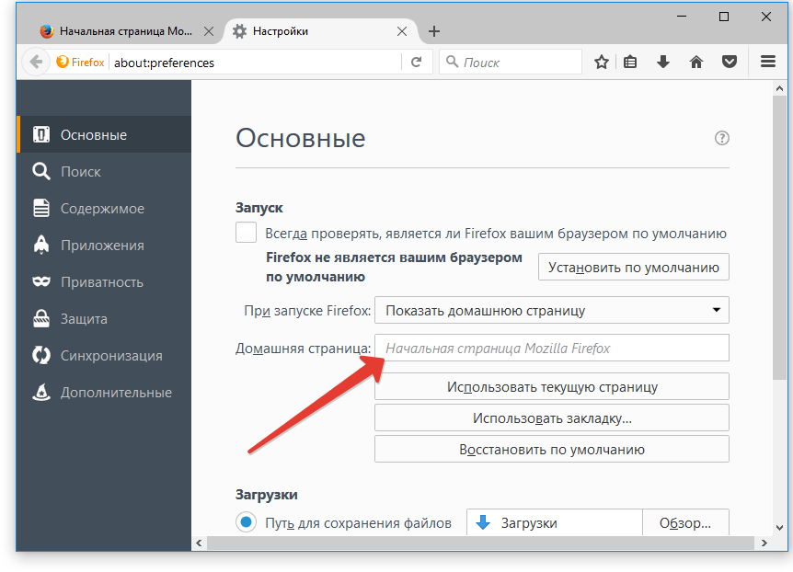The width and height of the screenshot is (793, 572).
Task: Open Содержимое settings category
Action: (105, 209)
